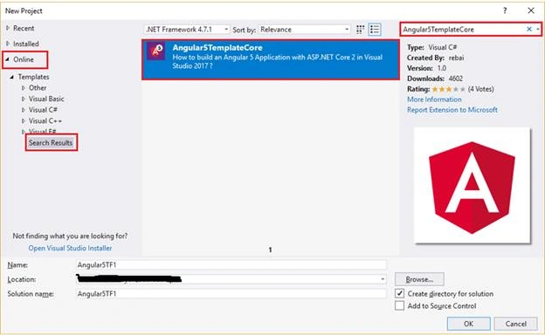This screenshot has height=335, width=545.
Task: Select Search Results in the tree
Action: (51, 143)
